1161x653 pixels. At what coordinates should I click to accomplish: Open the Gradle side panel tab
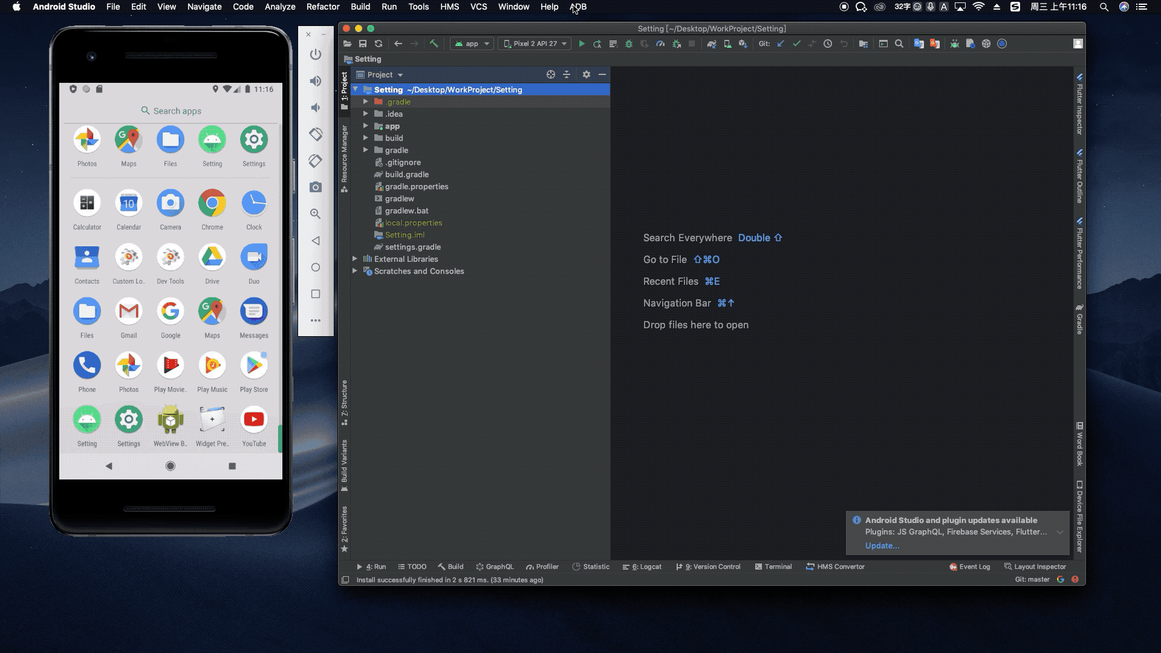click(1079, 319)
